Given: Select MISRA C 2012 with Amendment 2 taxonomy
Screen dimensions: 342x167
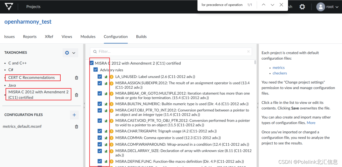Looking at the screenshot, I should [x=38, y=95].
